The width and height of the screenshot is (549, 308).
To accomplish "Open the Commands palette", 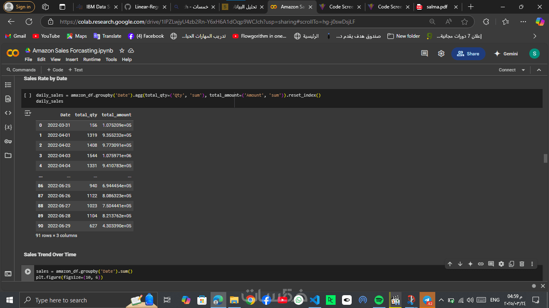I will (x=21, y=70).
